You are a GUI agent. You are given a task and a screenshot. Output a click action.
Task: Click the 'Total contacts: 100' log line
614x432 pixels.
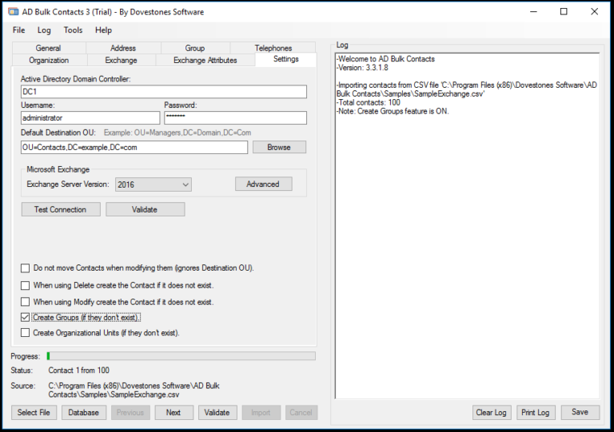(x=369, y=103)
